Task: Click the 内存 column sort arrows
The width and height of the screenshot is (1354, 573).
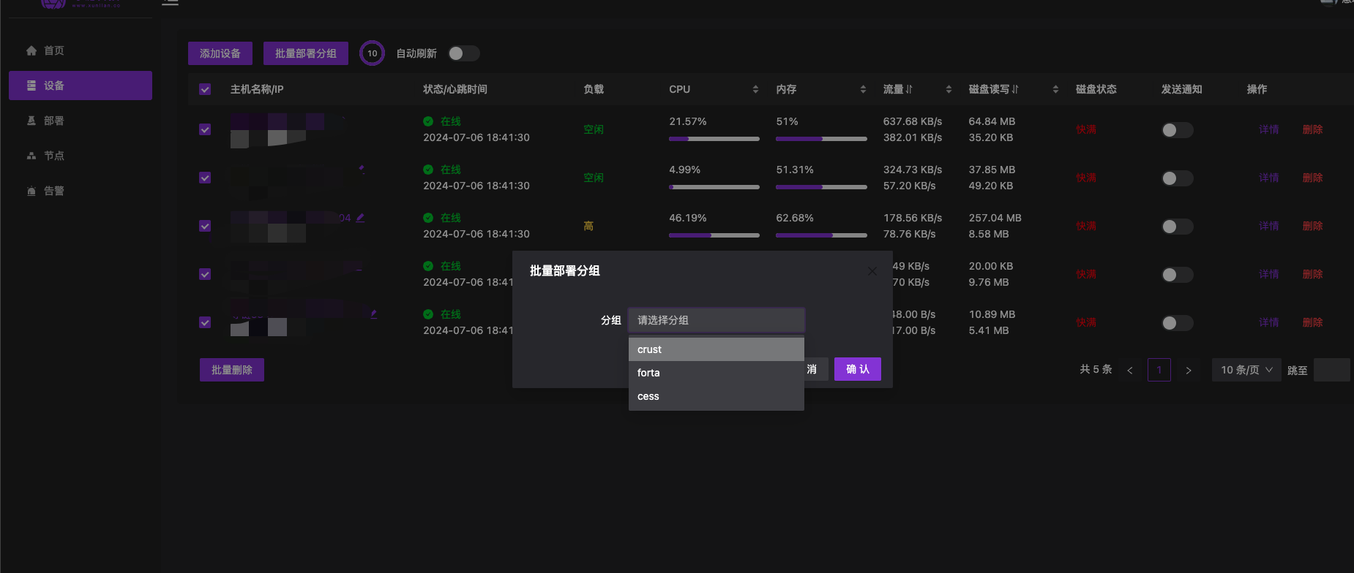Action: click(863, 89)
